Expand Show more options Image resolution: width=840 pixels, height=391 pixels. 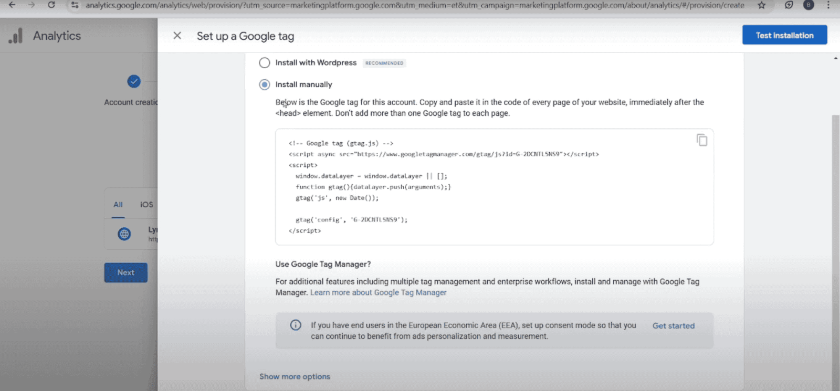(x=295, y=376)
